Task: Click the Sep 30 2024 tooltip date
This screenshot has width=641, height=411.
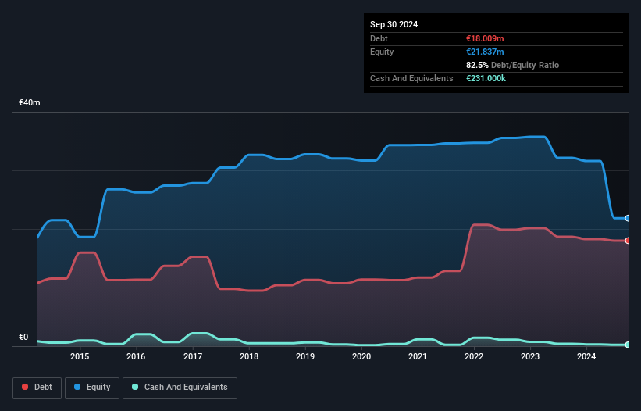Action: click(x=394, y=24)
